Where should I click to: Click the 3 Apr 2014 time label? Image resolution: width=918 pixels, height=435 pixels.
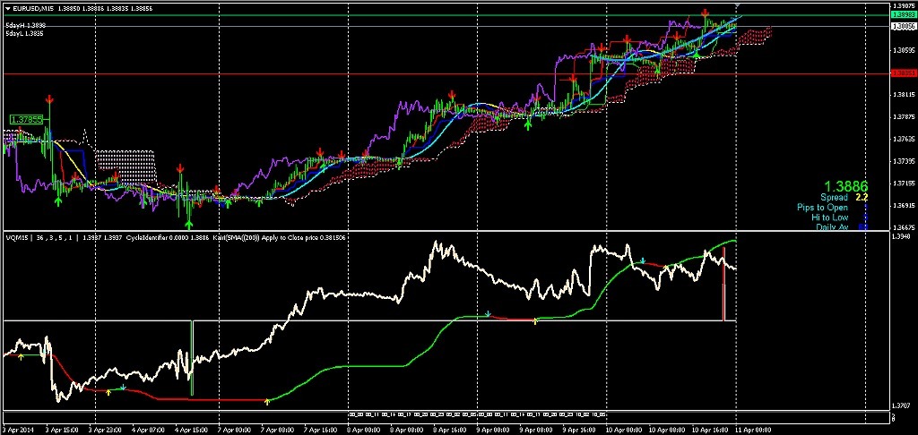[18, 429]
